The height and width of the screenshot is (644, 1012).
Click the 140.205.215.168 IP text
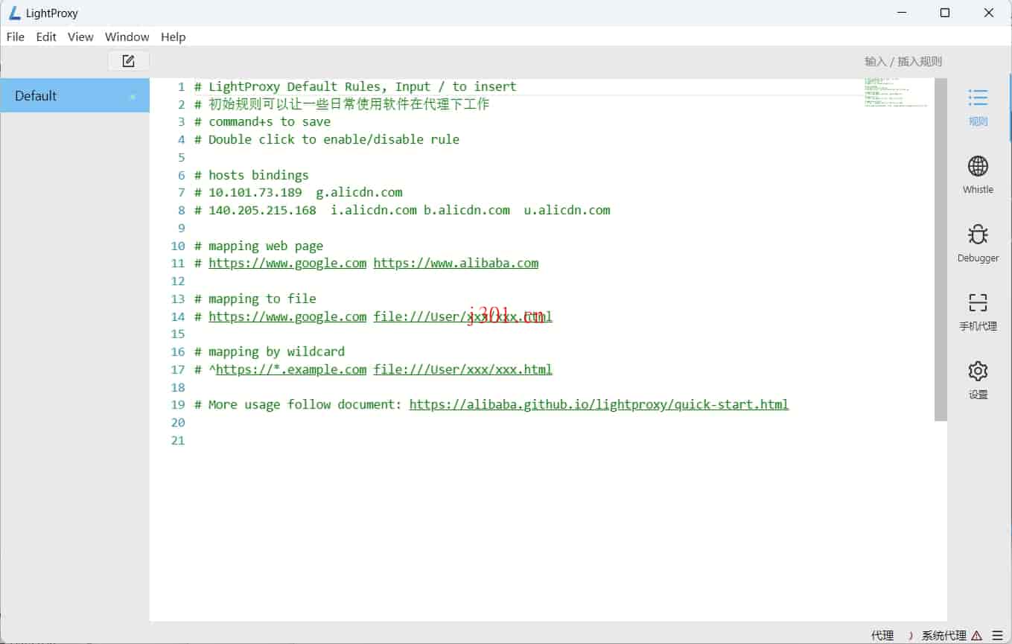pyautogui.click(x=262, y=210)
